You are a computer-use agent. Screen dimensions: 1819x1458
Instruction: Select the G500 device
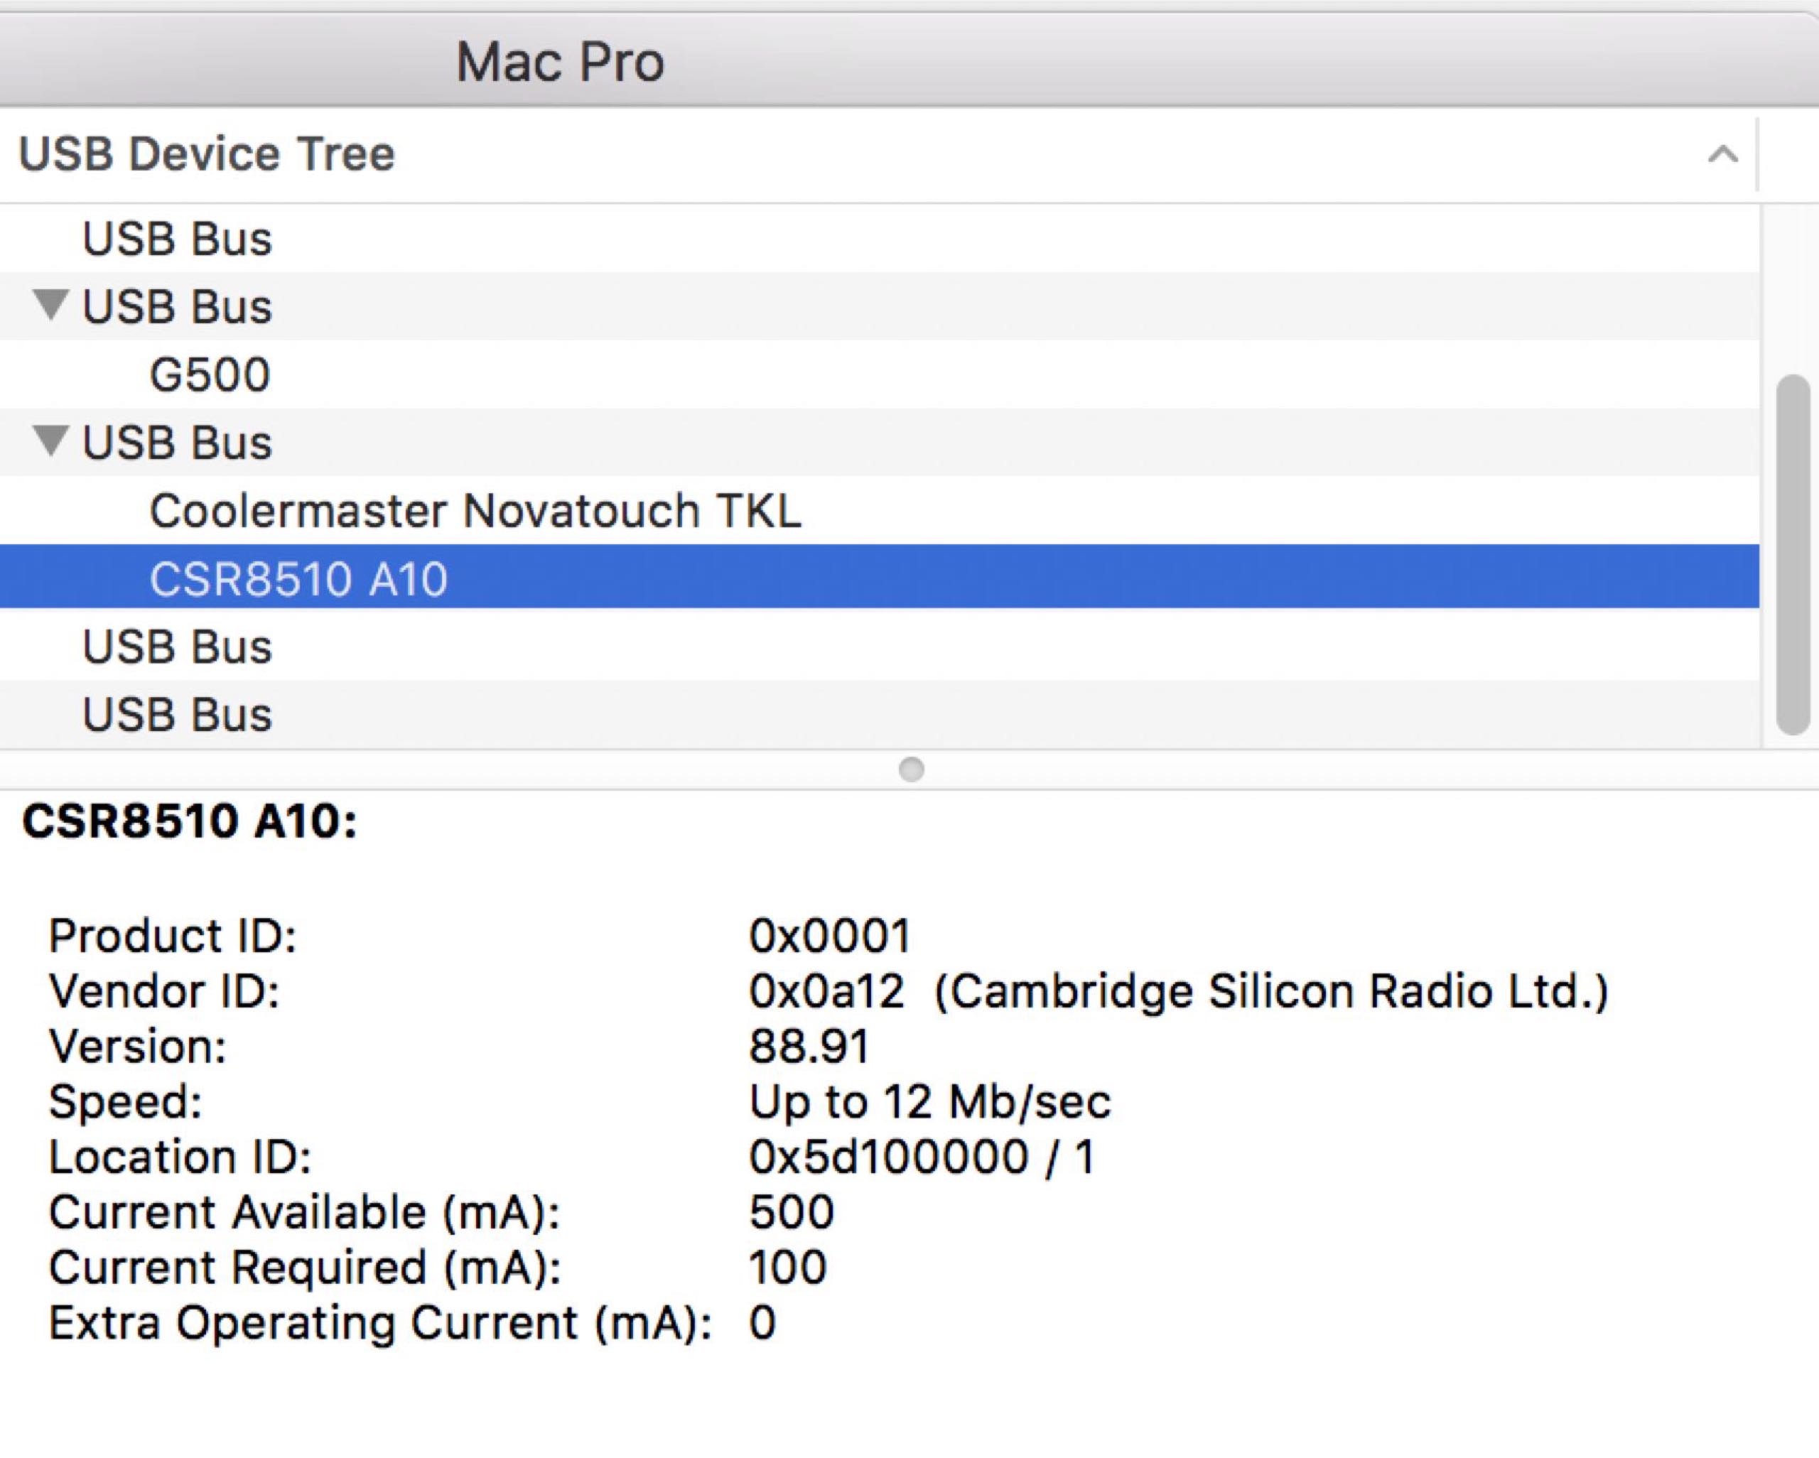coord(209,374)
